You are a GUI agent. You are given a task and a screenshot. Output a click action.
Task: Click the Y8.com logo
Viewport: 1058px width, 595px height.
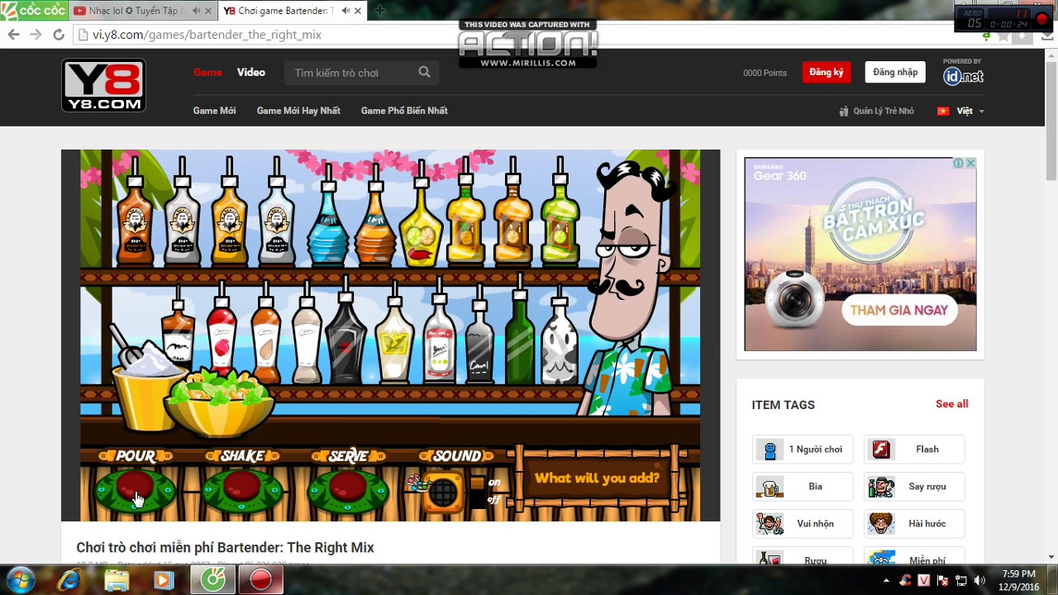[x=104, y=85]
